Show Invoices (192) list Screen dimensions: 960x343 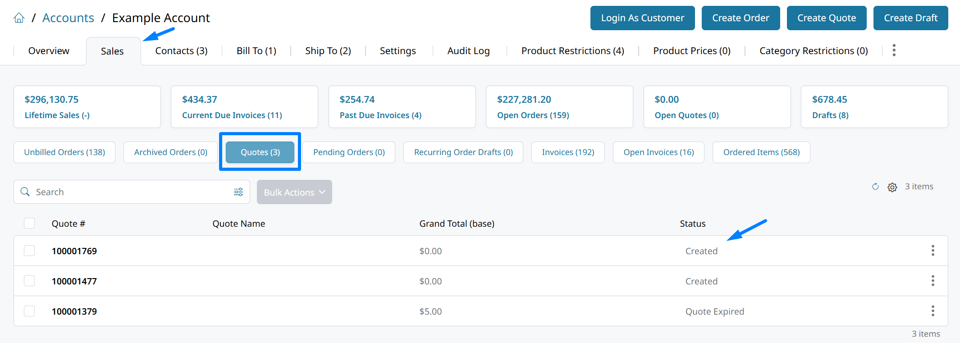coord(568,152)
